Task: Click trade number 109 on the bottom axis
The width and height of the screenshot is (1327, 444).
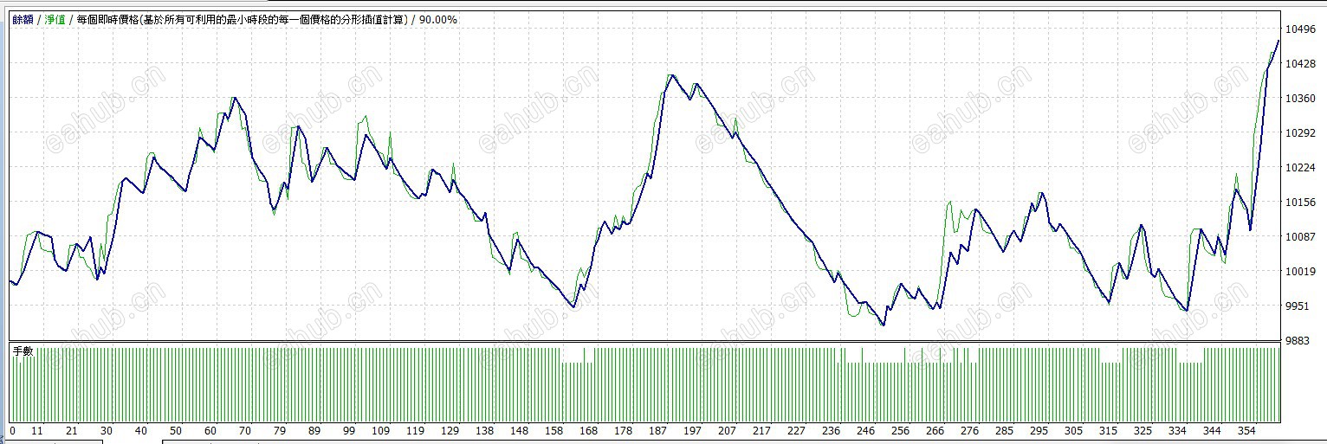Action: (x=380, y=431)
